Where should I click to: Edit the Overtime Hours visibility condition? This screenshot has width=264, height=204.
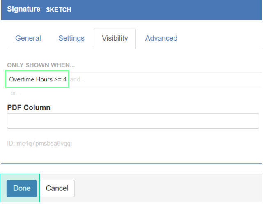(x=38, y=79)
